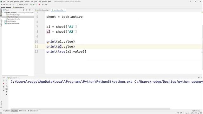This screenshot has height=114, width=203.
Task: Click the Project panel collapse-all icon
Action: 26,10
